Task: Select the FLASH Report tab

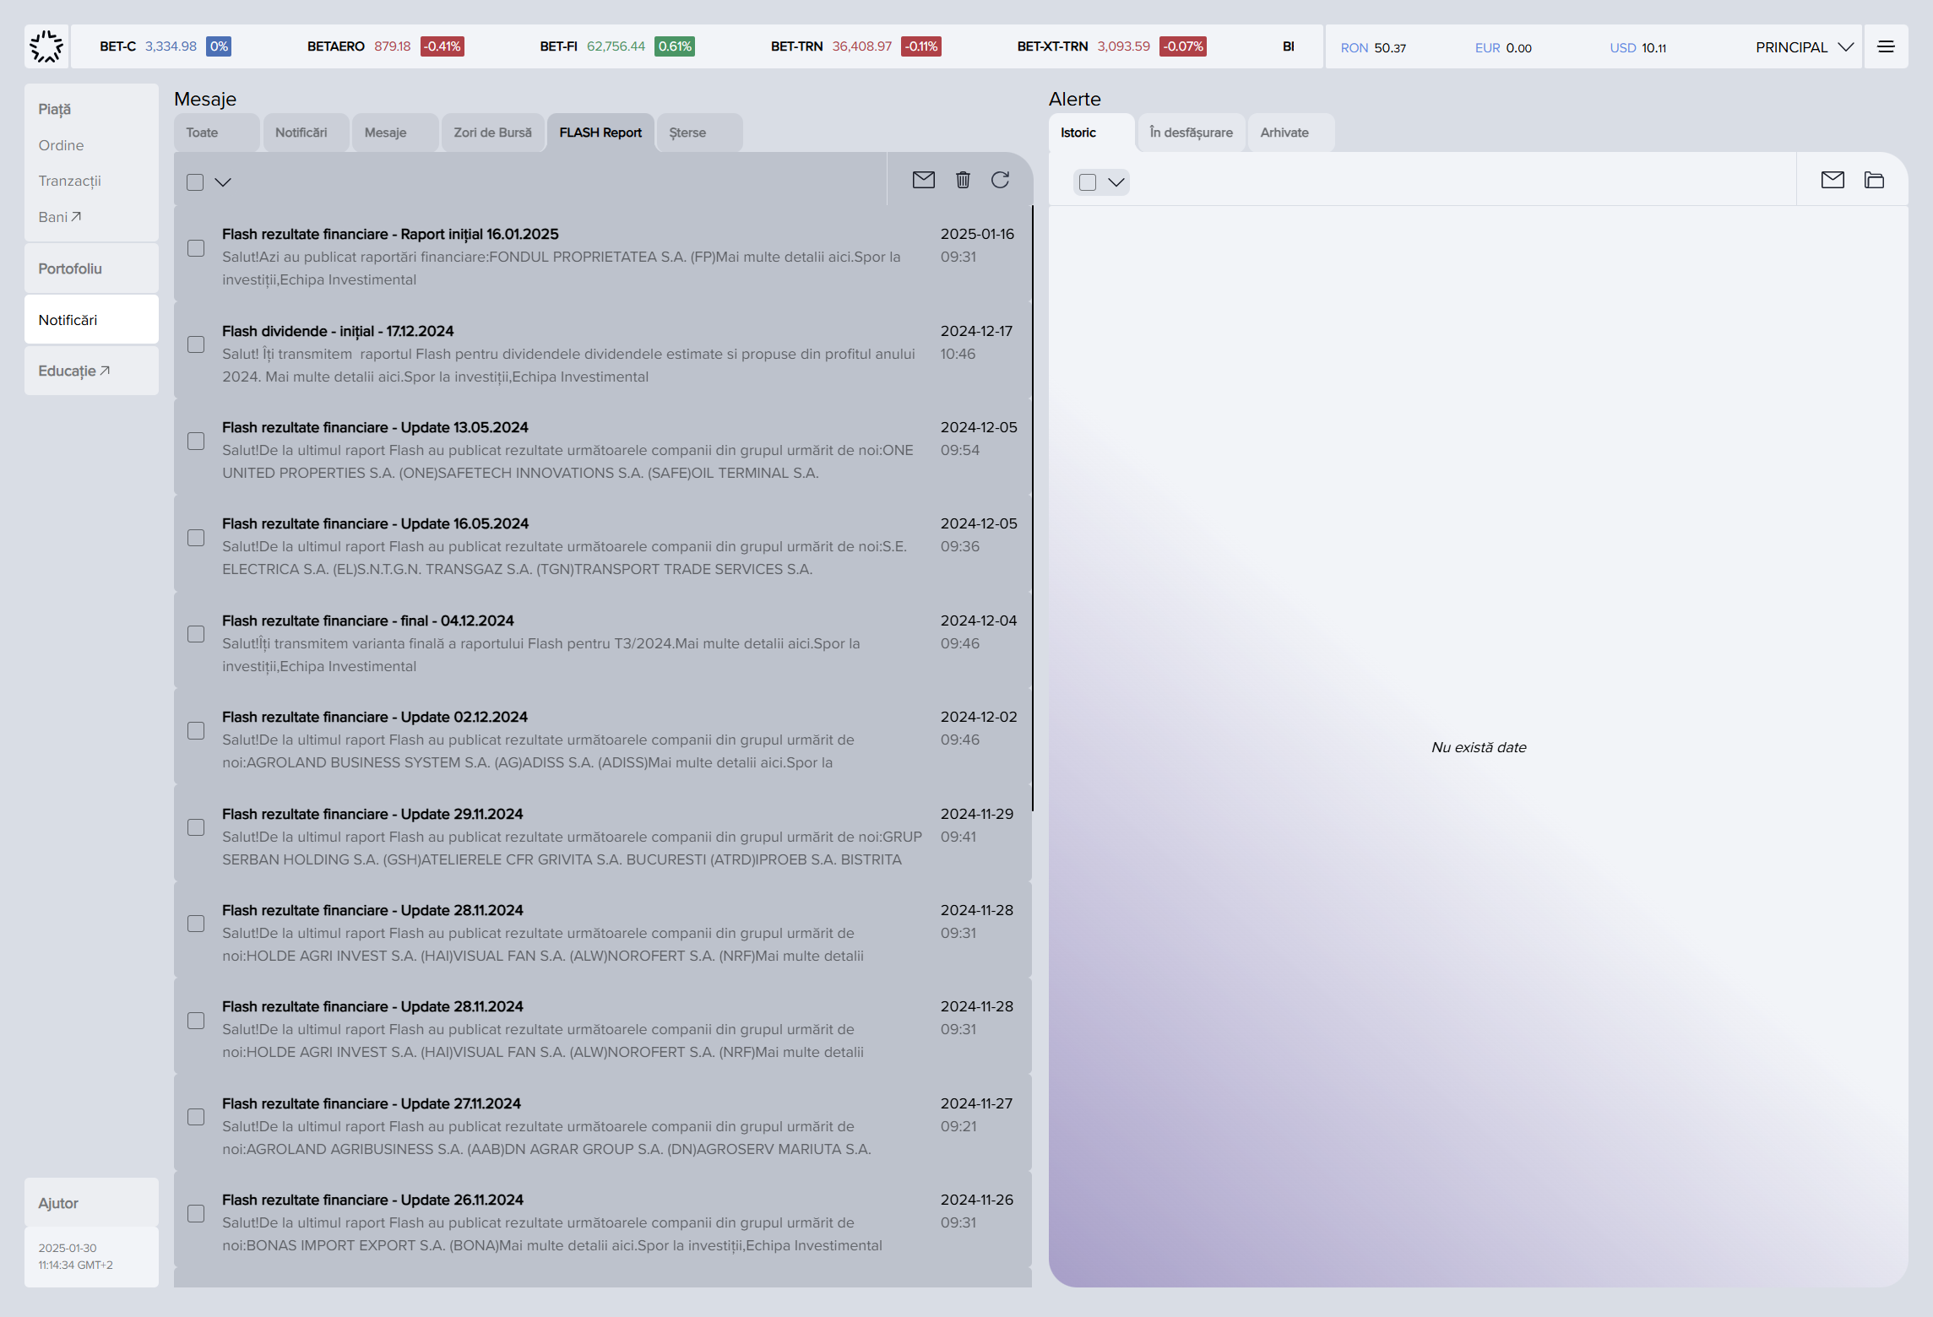Action: tap(600, 133)
